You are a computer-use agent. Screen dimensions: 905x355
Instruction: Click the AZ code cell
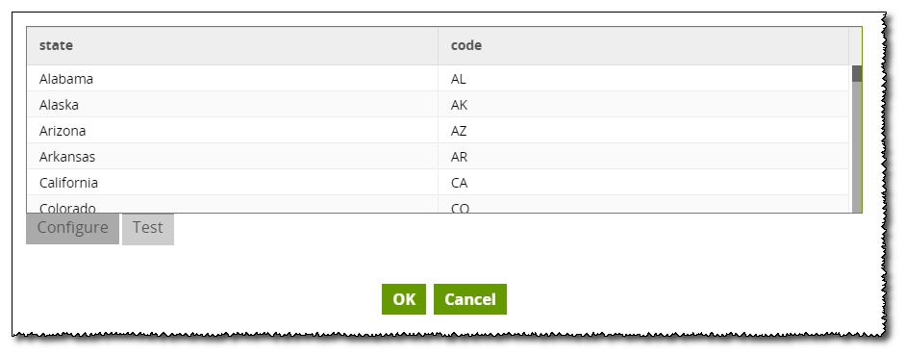coord(643,131)
